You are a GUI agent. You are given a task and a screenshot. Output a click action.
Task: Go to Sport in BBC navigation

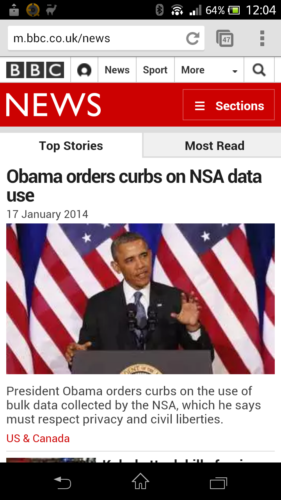click(155, 70)
